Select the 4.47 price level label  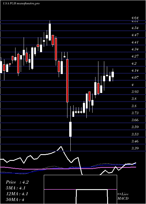pyautogui.click(x=135, y=35)
